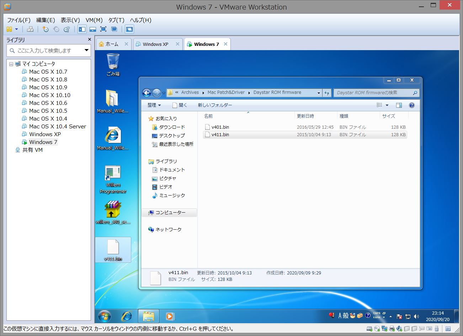The image size is (463, 336).
Task: Toggle the thumbnail bar view icon
Action: point(93,30)
